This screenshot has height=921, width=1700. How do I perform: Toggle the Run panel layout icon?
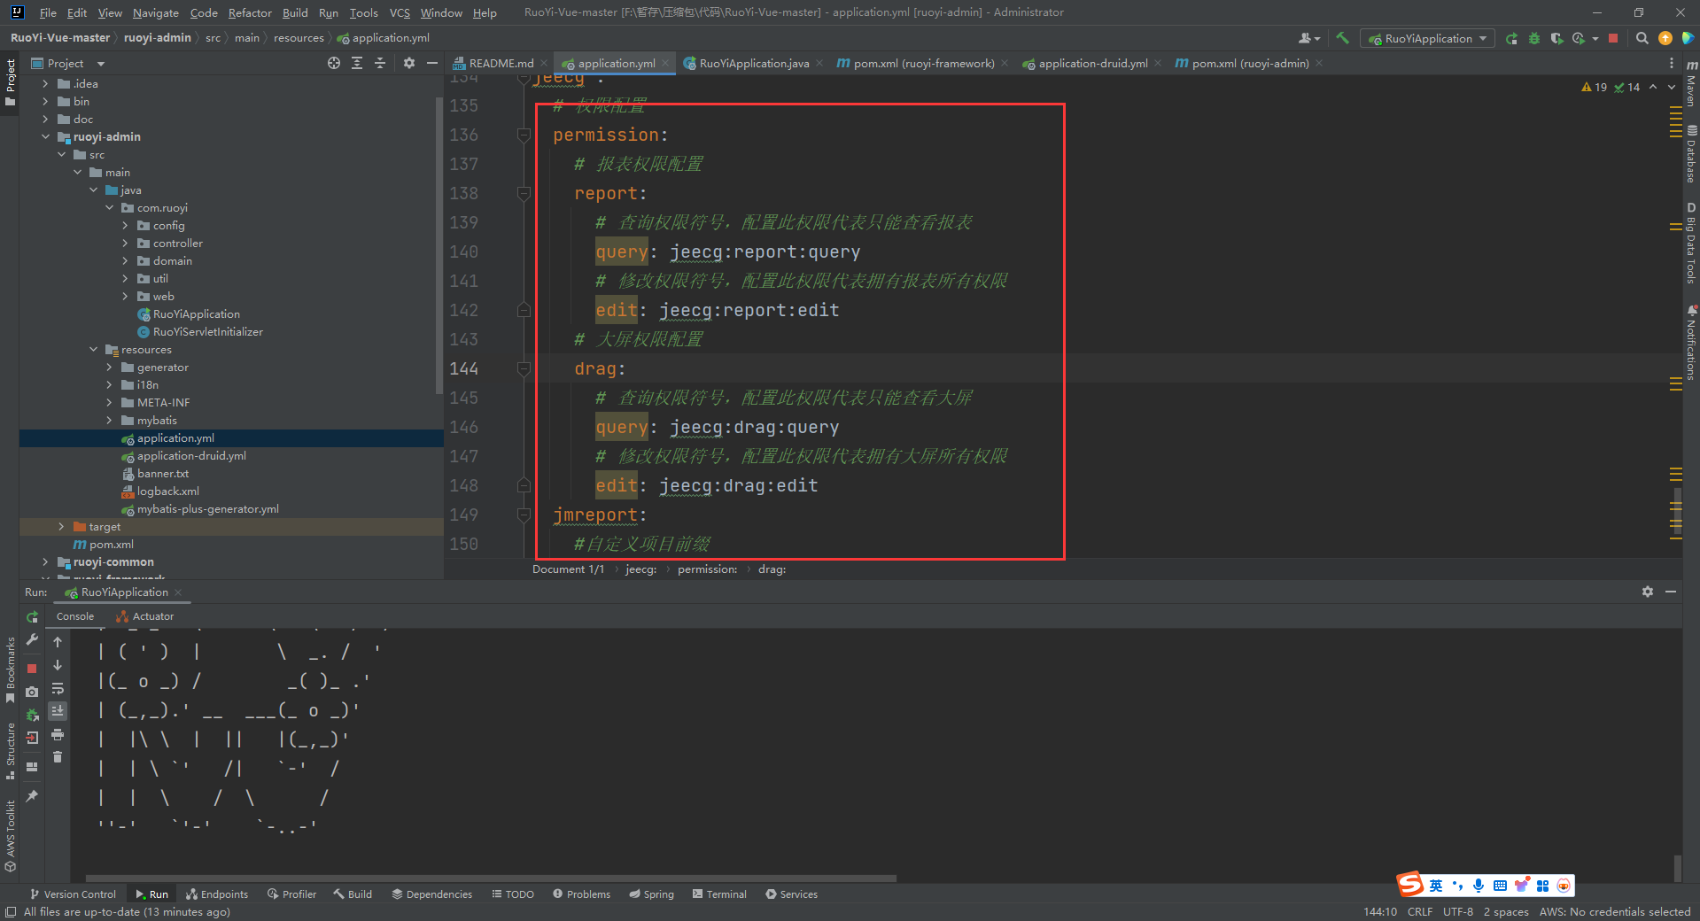[32, 767]
